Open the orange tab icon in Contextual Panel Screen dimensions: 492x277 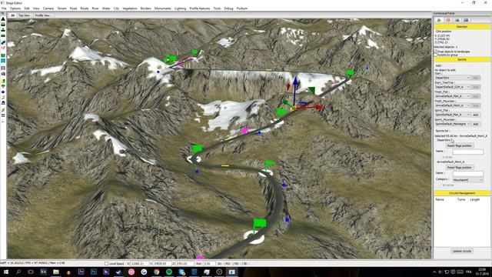pyautogui.click(x=447, y=20)
